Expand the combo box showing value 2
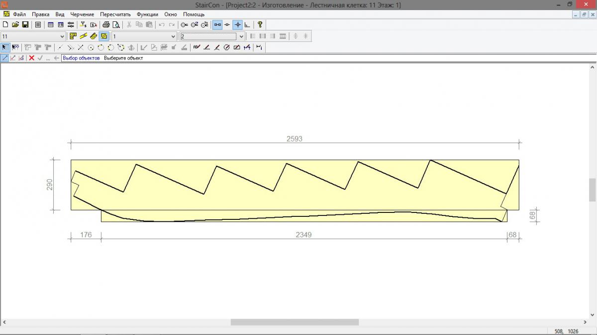This screenshot has height=335, width=597. point(241,36)
